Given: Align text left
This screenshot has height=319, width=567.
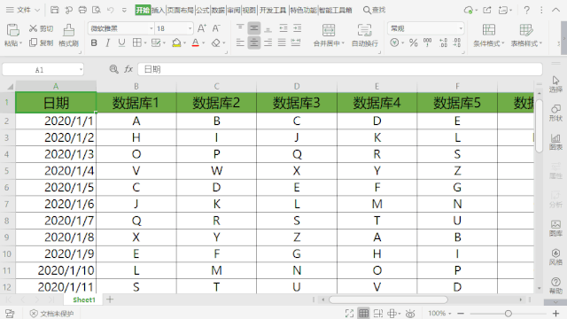Looking at the screenshot, I should point(240,43).
